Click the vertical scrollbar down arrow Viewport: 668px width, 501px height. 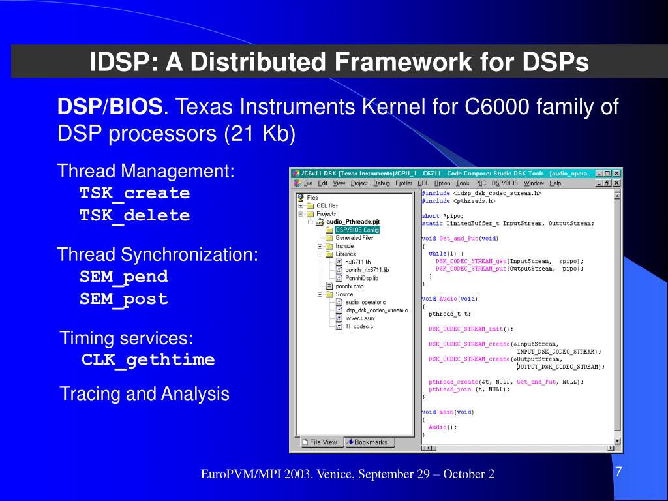[617, 441]
